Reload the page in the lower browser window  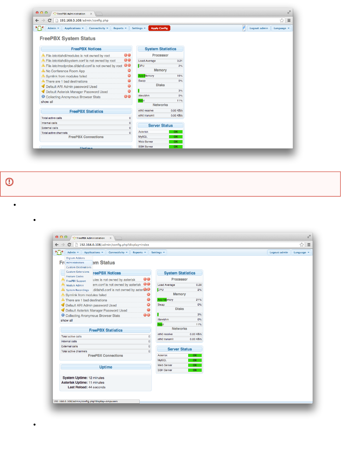coord(69,245)
